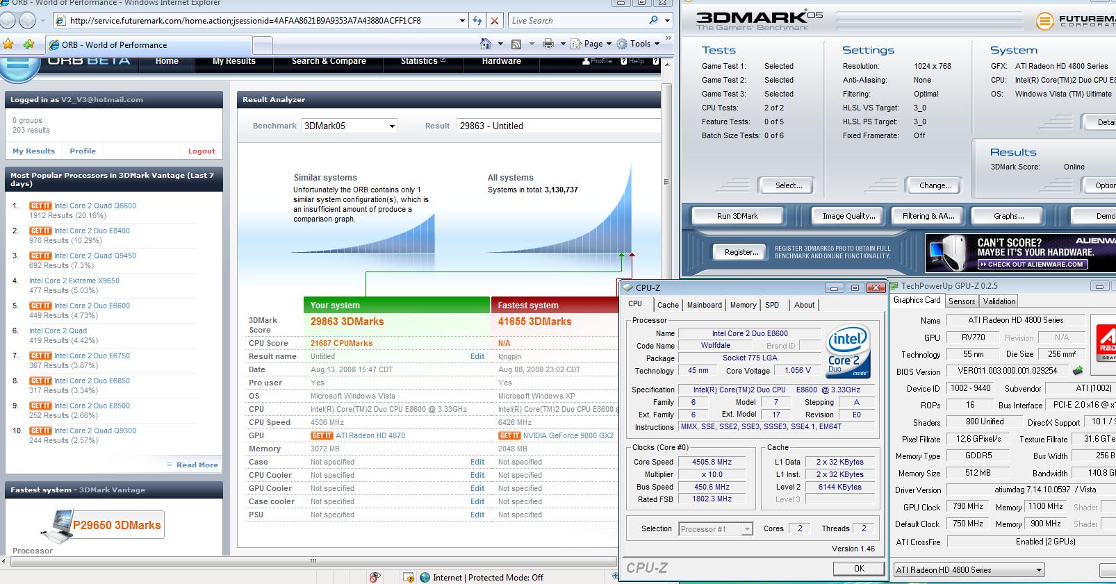Image resolution: width=1116 pixels, height=584 pixels.
Task: Click IE RSS feeds icon
Action: [516, 44]
